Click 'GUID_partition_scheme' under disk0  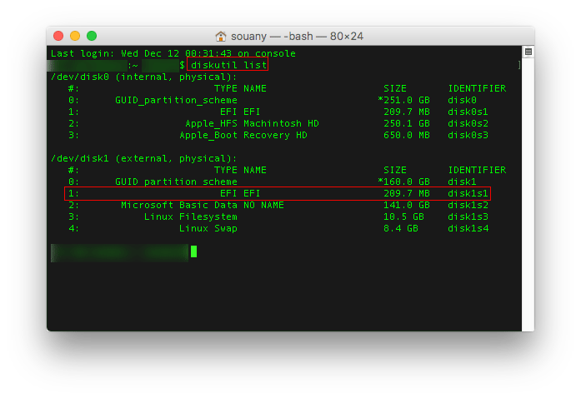coord(176,101)
